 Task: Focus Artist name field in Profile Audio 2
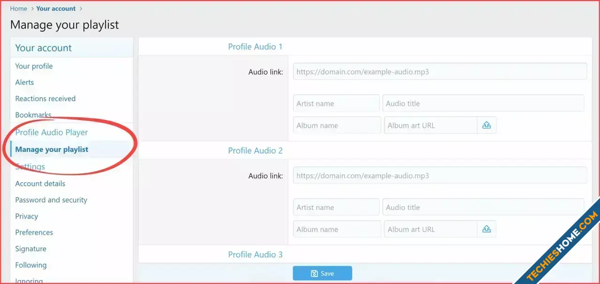[x=336, y=207]
